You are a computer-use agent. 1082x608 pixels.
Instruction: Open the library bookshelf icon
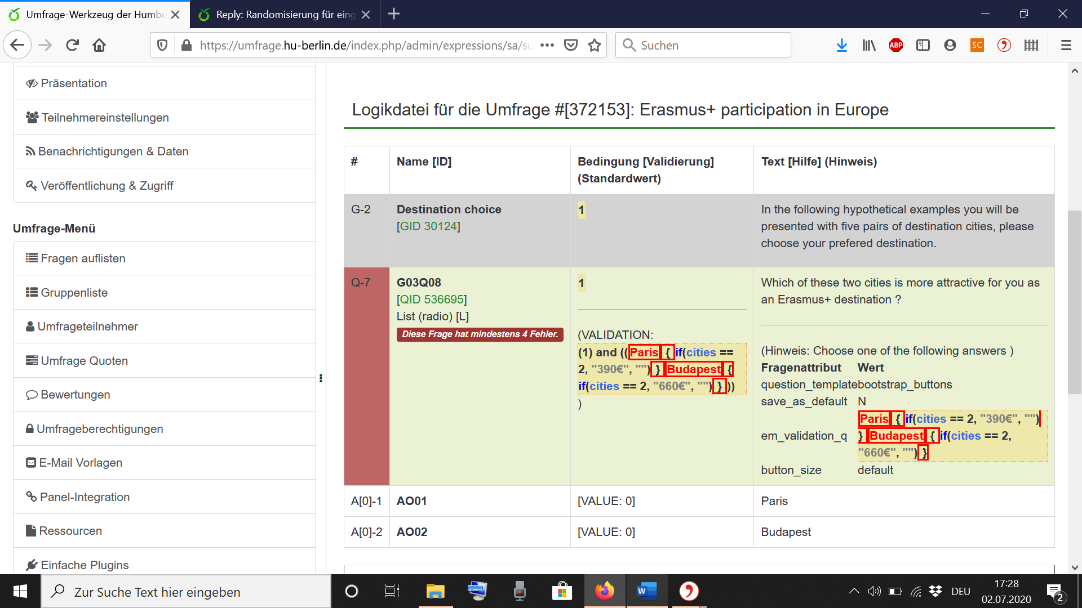pos(868,45)
